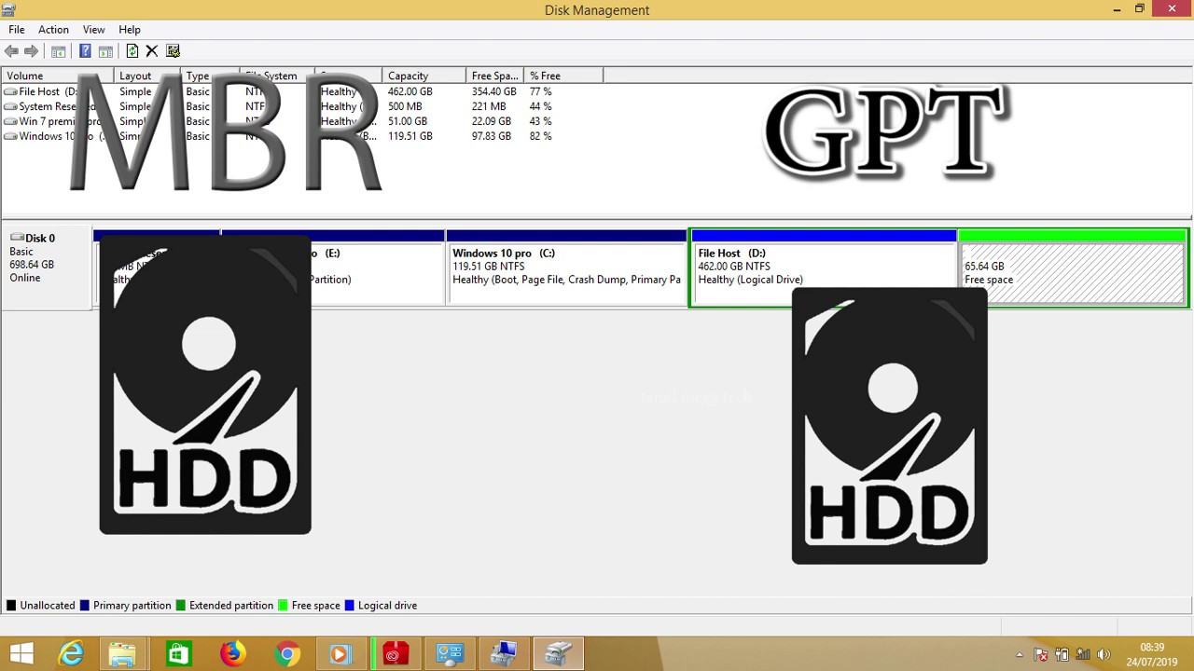Image resolution: width=1194 pixels, height=671 pixels.
Task: Select the 65.64 GB Free space block
Action: tap(1073, 267)
